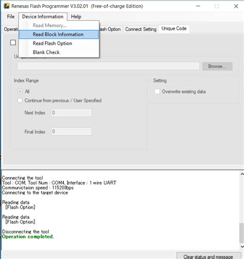This screenshot has height=259, width=244.
Task: Open the Help menu
Action: (76, 16)
